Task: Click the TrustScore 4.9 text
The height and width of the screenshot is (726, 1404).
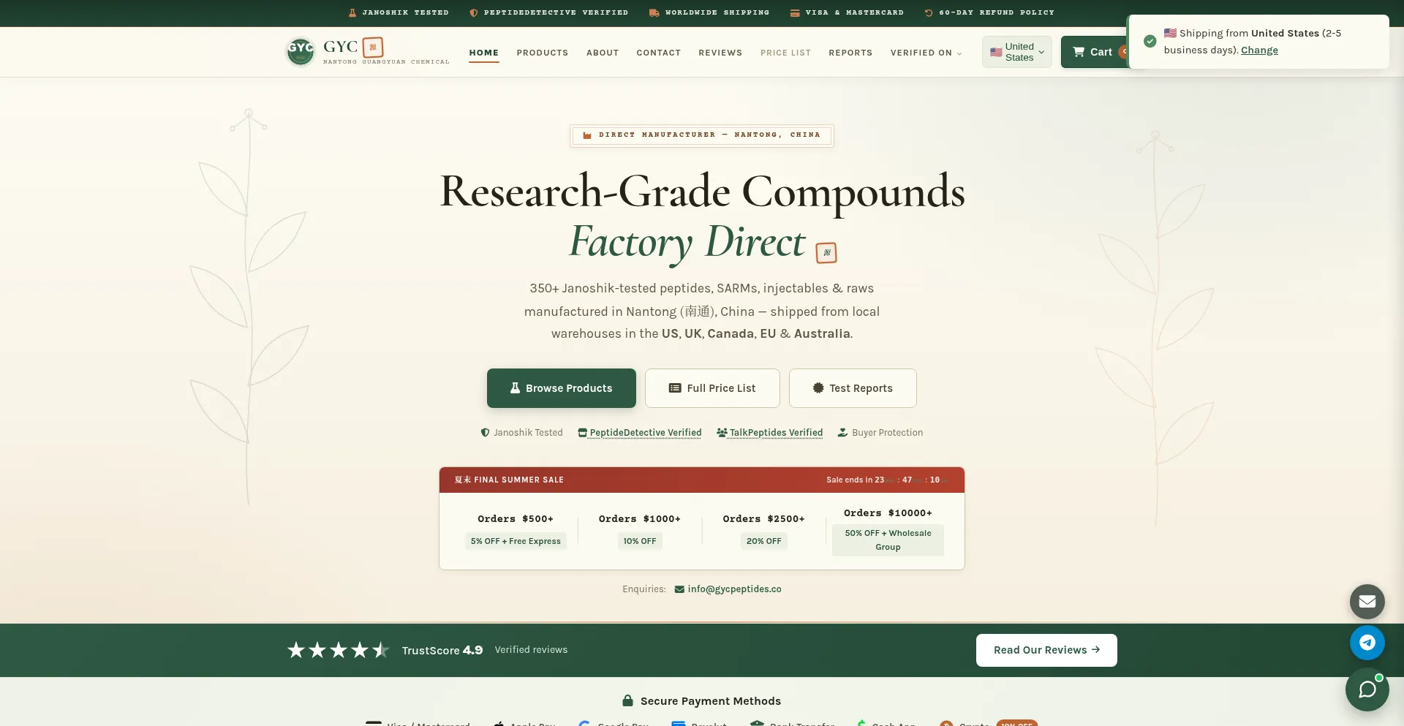Action: 442,650
